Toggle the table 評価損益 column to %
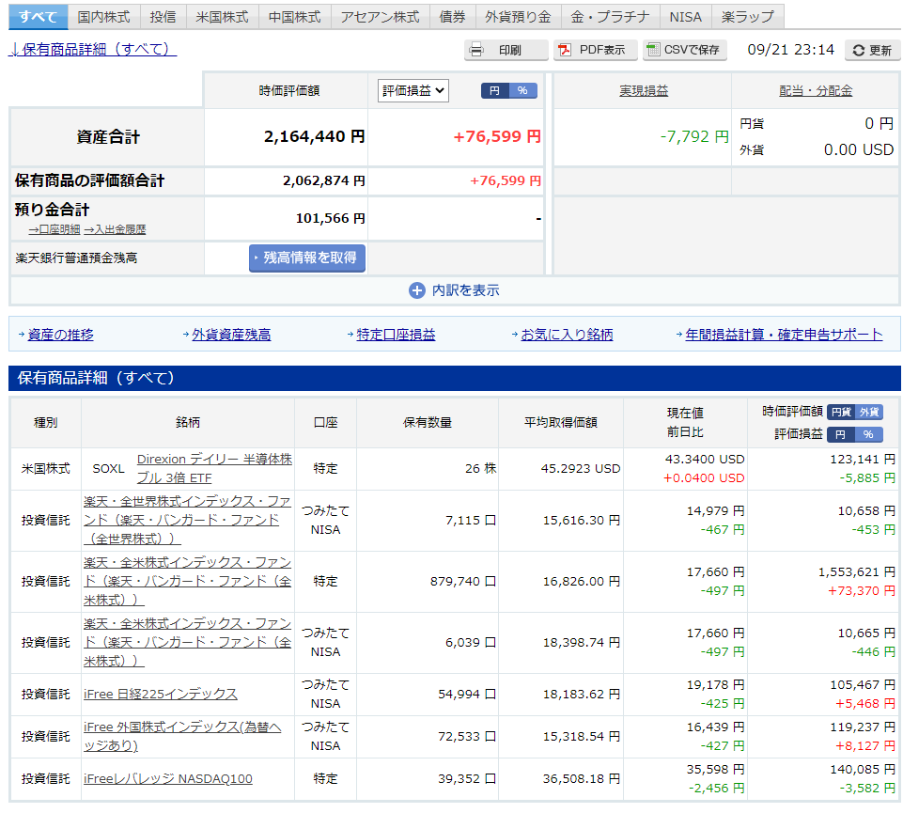The image size is (903, 813). [x=868, y=434]
